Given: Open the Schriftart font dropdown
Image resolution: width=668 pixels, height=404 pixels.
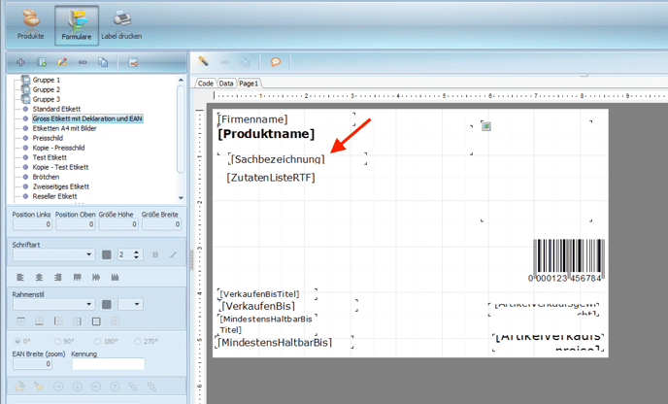Looking at the screenshot, I should point(88,255).
